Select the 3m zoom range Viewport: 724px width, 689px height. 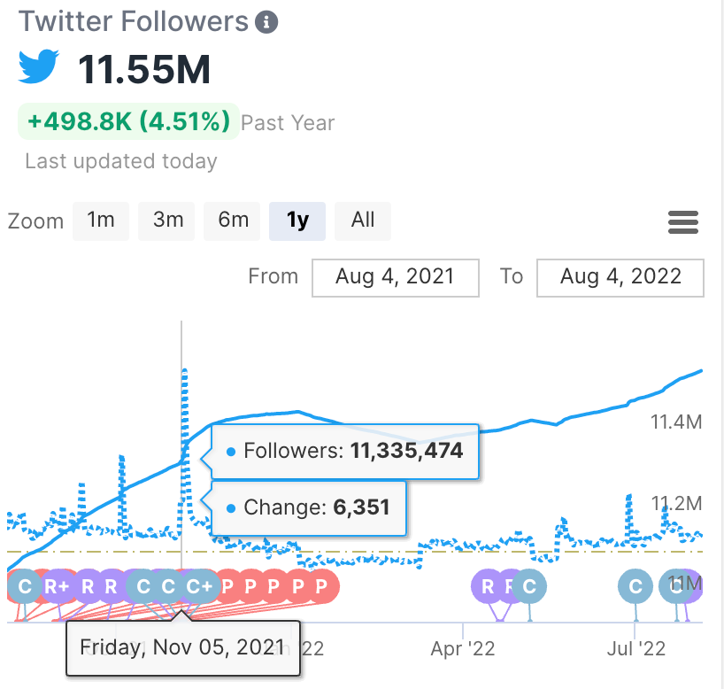[168, 221]
